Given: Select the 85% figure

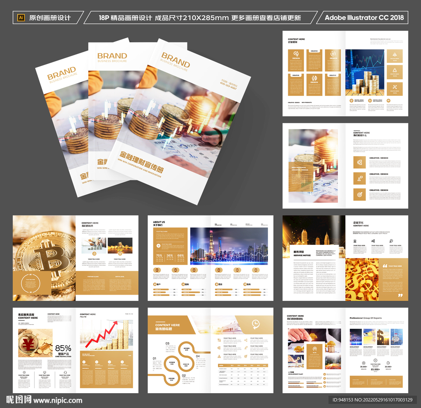Looking at the screenshot, I should tap(63, 348).
